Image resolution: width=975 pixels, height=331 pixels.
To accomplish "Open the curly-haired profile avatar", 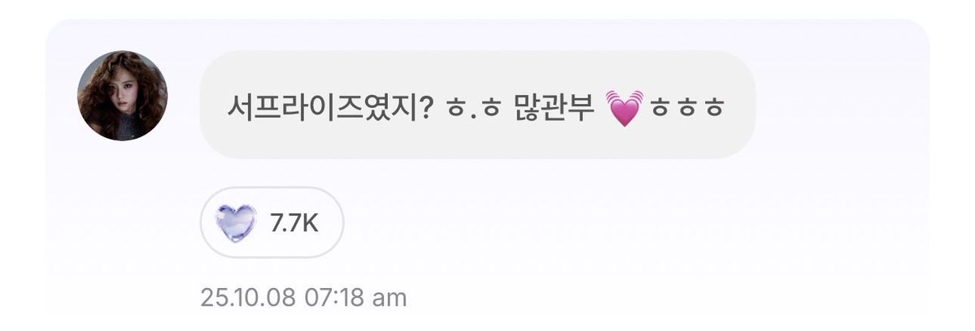I will tap(122, 96).
